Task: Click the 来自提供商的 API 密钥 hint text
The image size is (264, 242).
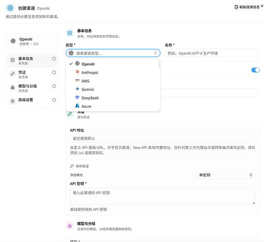Action: 88,210
